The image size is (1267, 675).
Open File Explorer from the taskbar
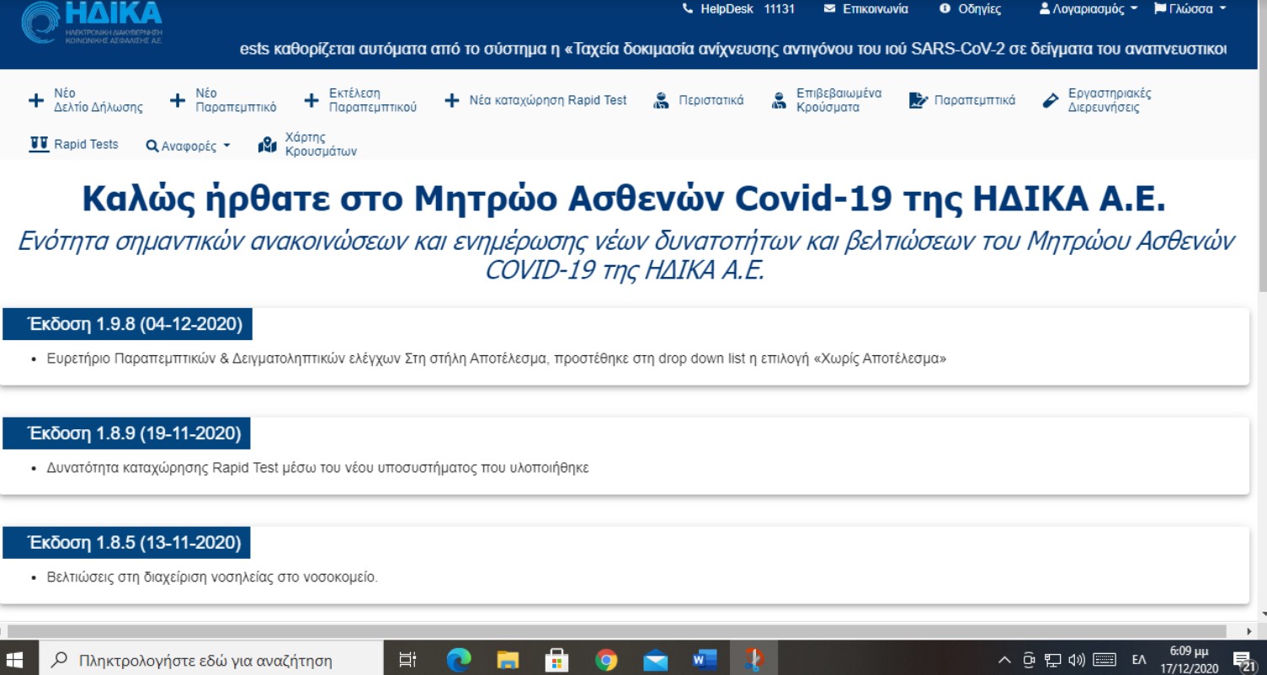508,660
